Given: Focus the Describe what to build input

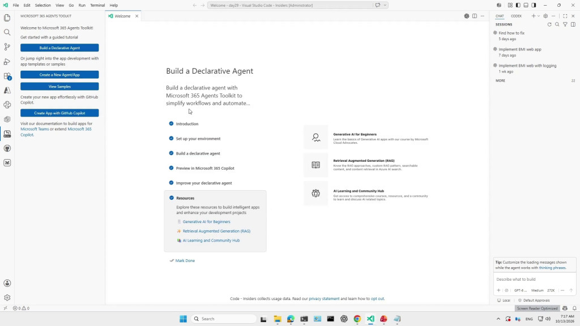Looking at the screenshot, I should pyautogui.click(x=535, y=280).
